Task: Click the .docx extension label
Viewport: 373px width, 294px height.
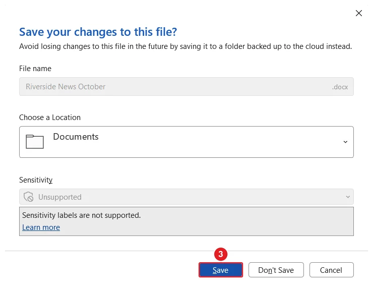Action: [x=340, y=87]
